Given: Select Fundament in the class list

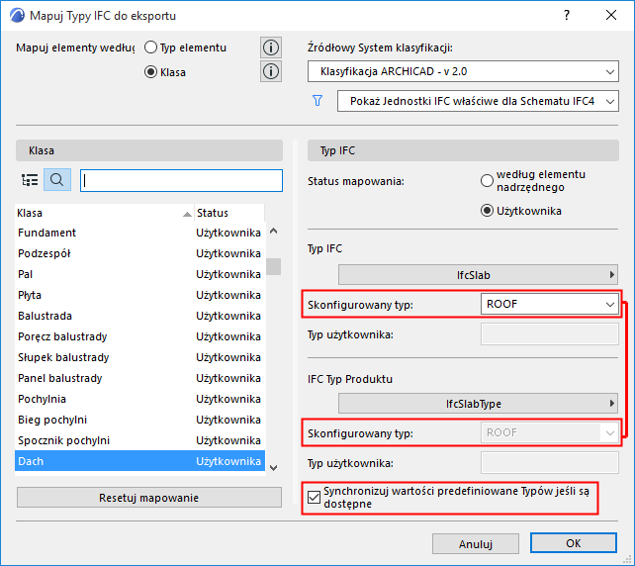Looking at the screenshot, I should (47, 233).
